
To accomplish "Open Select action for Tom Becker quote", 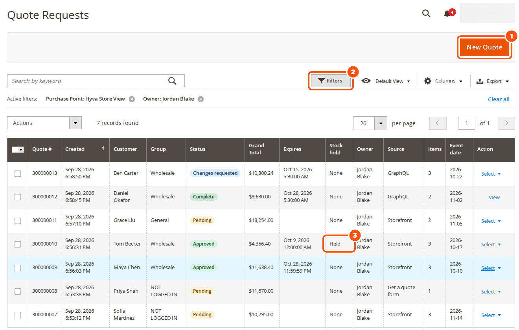I will pos(491,244).
